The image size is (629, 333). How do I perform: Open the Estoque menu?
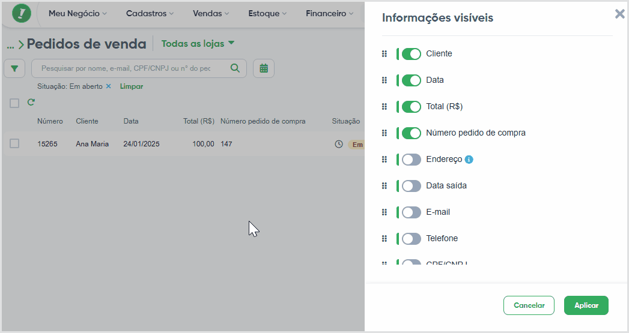click(x=267, y=13)
